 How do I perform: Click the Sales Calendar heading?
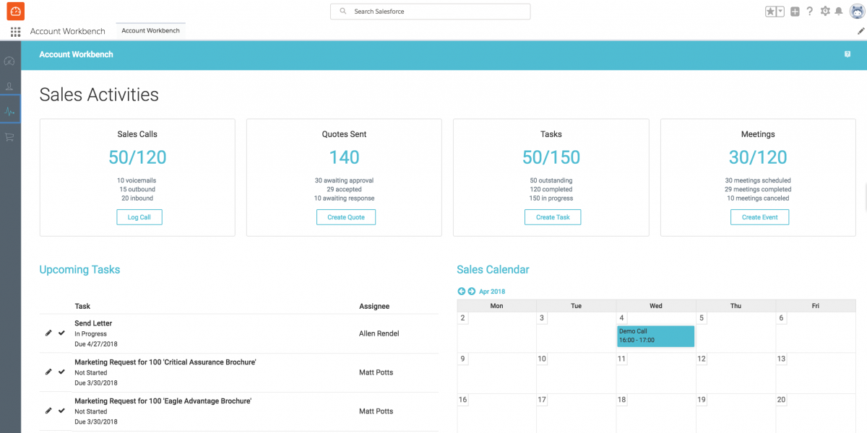coord(493,270)
